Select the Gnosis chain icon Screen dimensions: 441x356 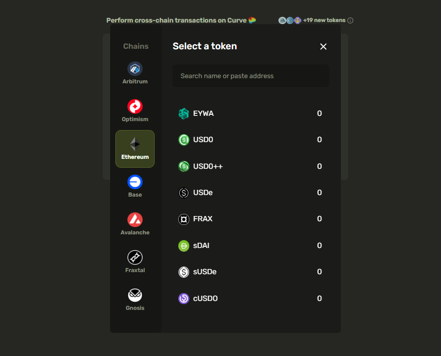click(x=135, y=295)
